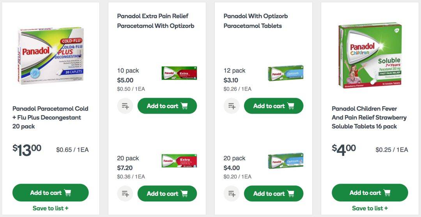Add Optizorb 12 pack to cart

[274, 106]
